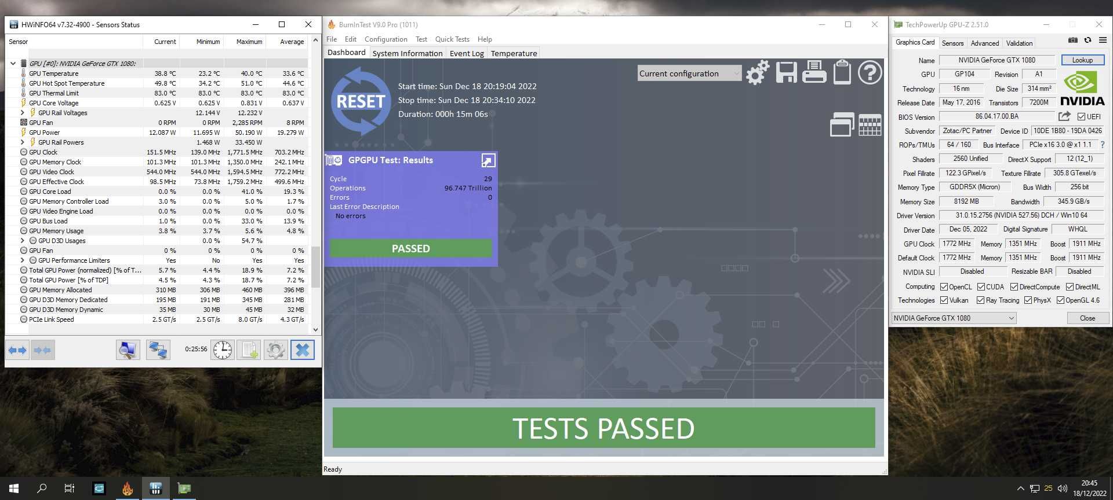Click the Maximum column header in HWiNFO
Screen dimensions: 1113x500
click(x=245, y=42)
